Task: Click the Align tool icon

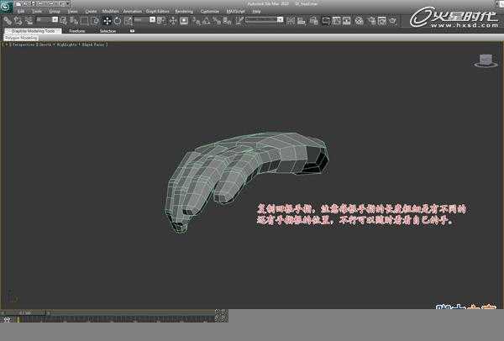Action: click(x=302, y=21)
